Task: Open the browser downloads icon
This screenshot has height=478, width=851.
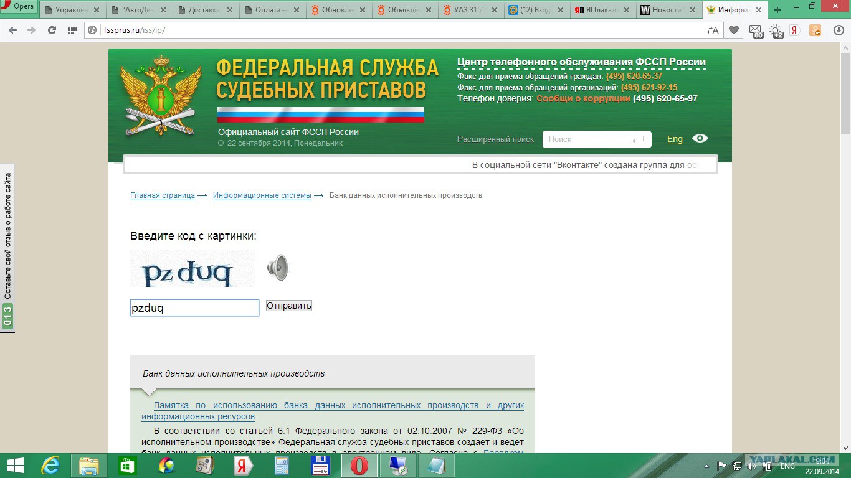Action: (x=837, y=30)
